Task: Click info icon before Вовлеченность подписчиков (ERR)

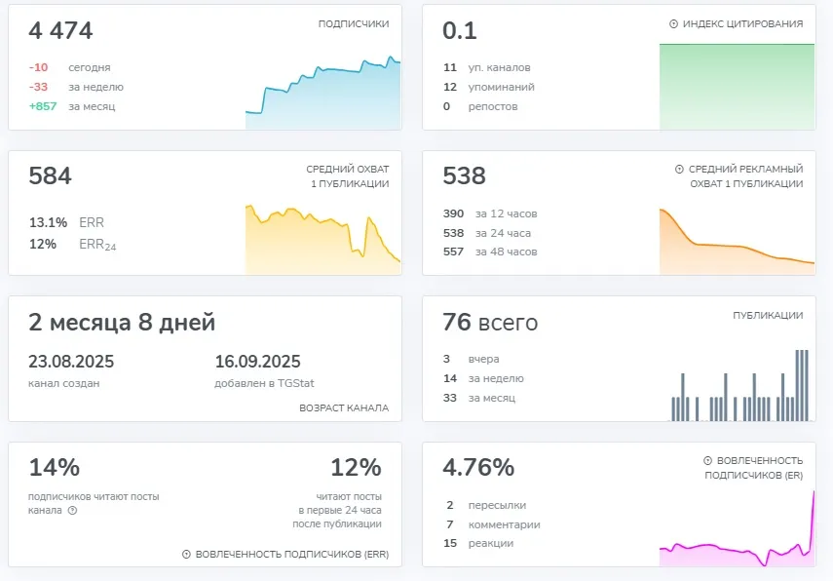Action: tap(186, 555)
